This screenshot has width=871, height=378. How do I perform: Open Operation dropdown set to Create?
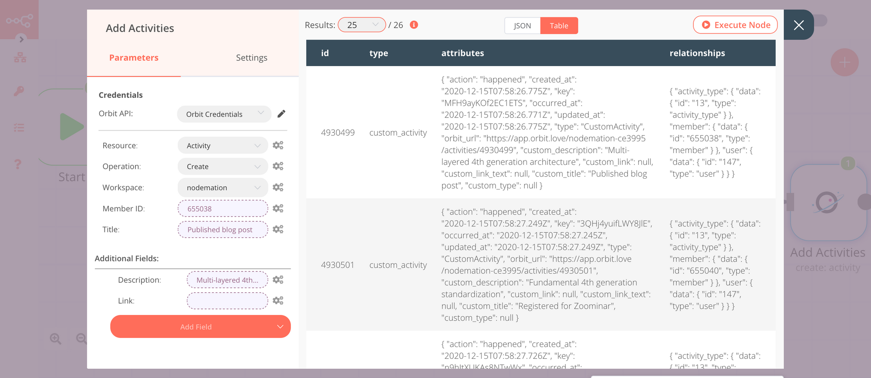[223, 166]
